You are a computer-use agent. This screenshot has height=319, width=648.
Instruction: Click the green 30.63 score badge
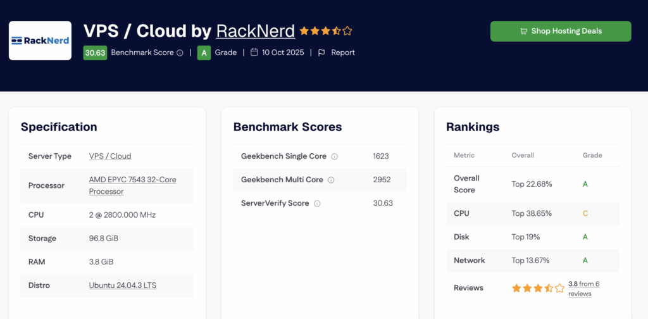(95, 53)
